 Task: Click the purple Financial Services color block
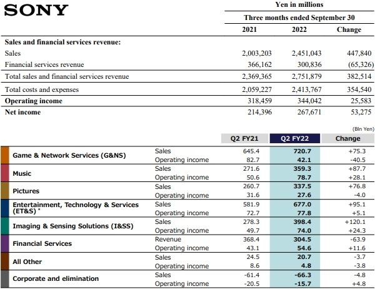pos(5,243)
